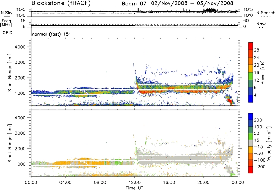This screenshot has width=275, height=190.
Task: Click the 'Freq. [MHz]' axis label
Action: [6, 23]
